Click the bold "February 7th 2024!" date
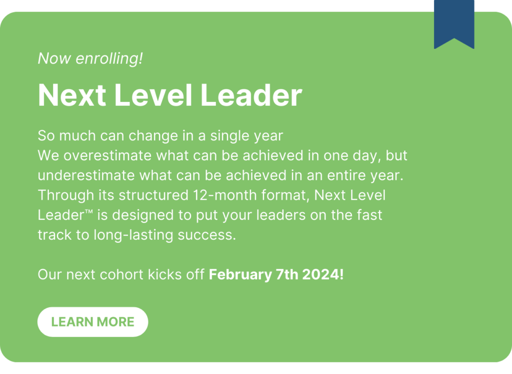This screenshot has height=374, width=512. click(x=276, y=275)
